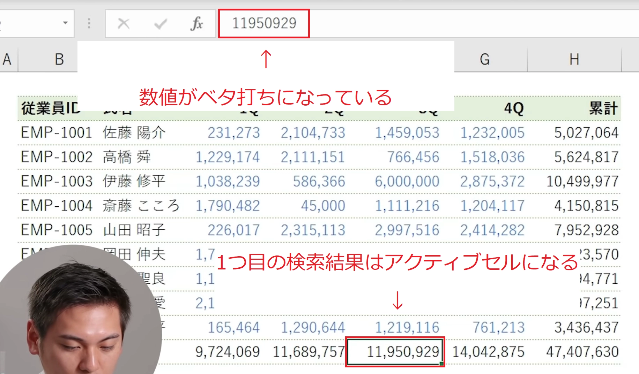Click cell with value 1,111,216
Screen dimensions: 639x374
pyautogui.click(x=407, y=206)
